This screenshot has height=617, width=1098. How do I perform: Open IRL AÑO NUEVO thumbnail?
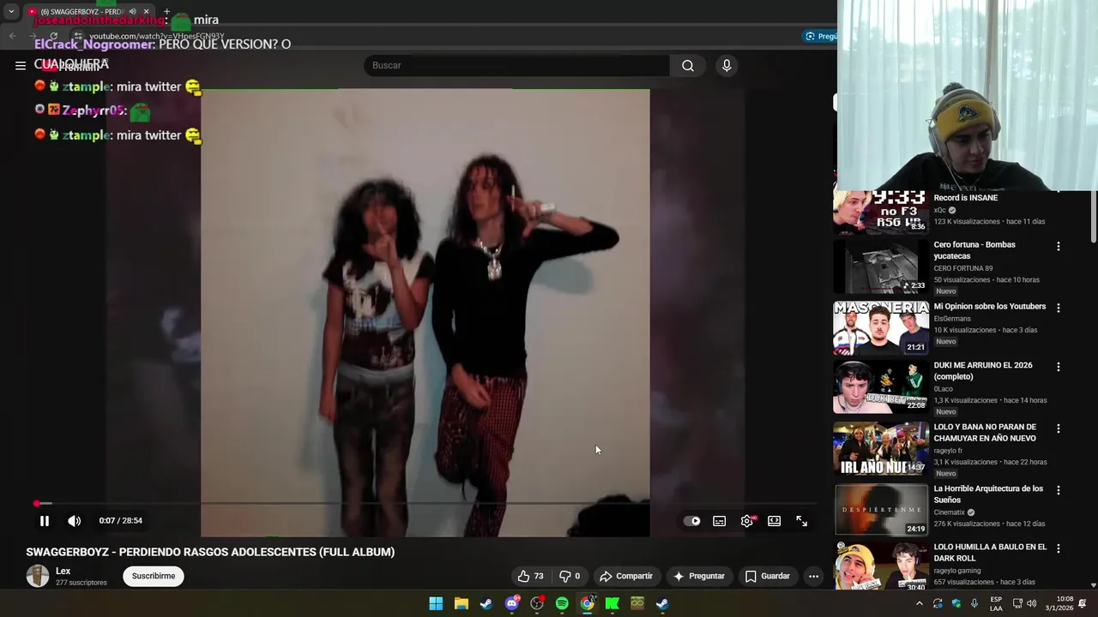881,448
